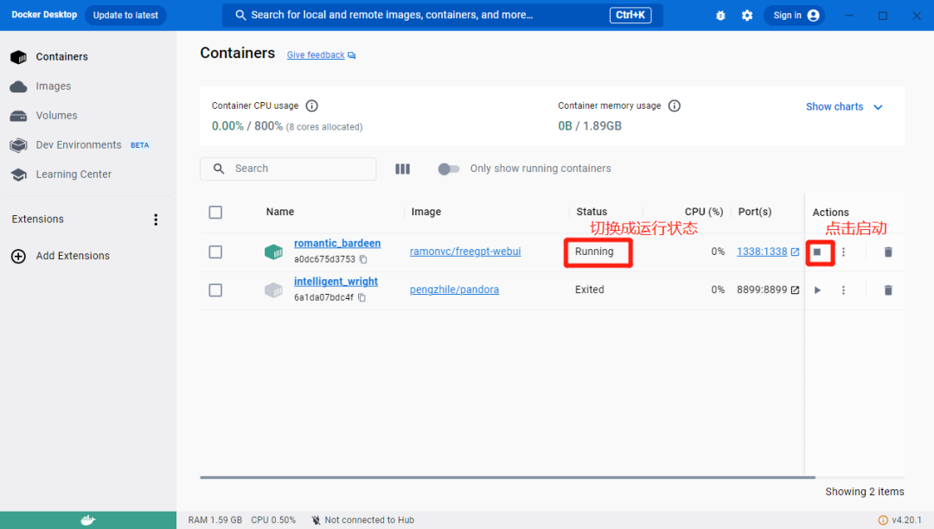Open port 8899:8899 external link icon
This screenshot has width=934, height=529.
(795, 290)
